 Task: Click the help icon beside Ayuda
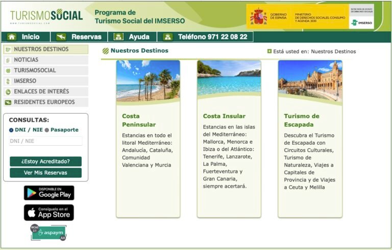point(118,37)
